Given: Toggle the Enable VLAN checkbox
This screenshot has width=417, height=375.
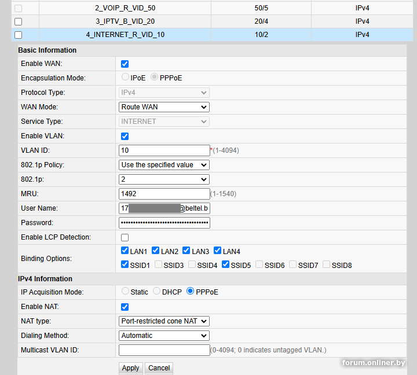Looking at the screenshot, I should click(125, 136).
